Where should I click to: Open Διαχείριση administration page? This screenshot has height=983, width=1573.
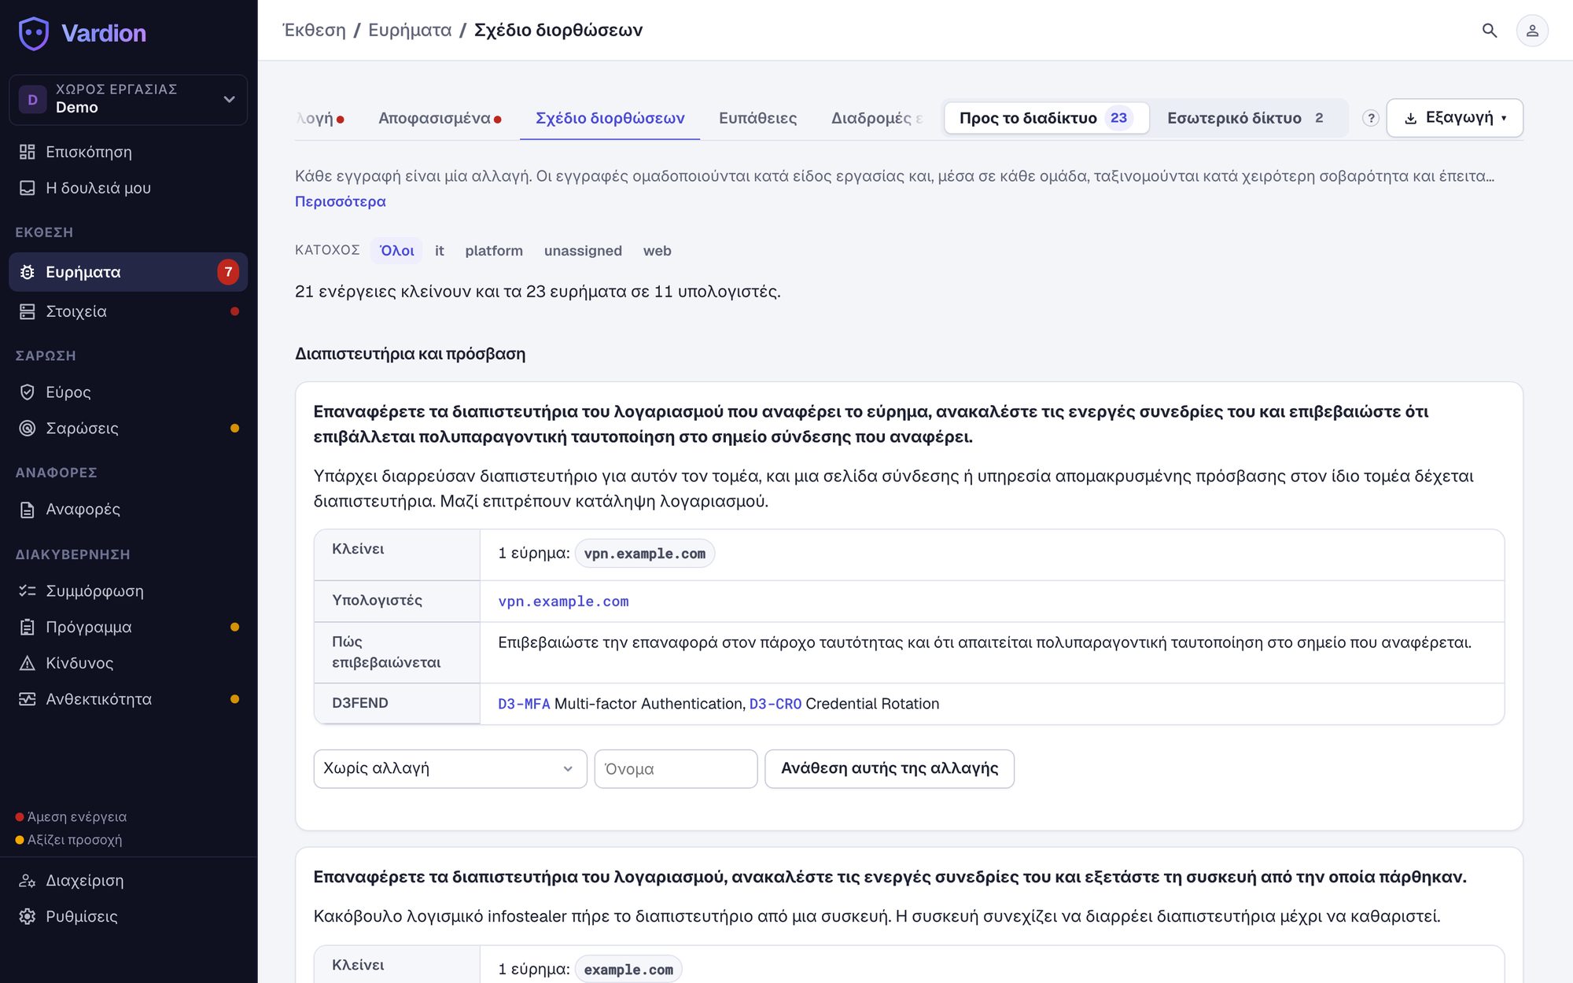tap(128, 880)
